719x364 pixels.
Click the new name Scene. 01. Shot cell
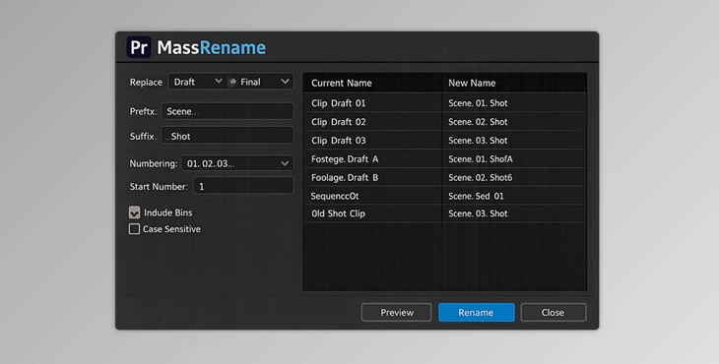coord(514,103)
